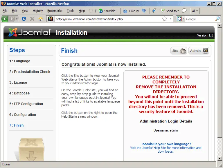Click the Admin button
223x168 pixels.
tap(199, 51)
